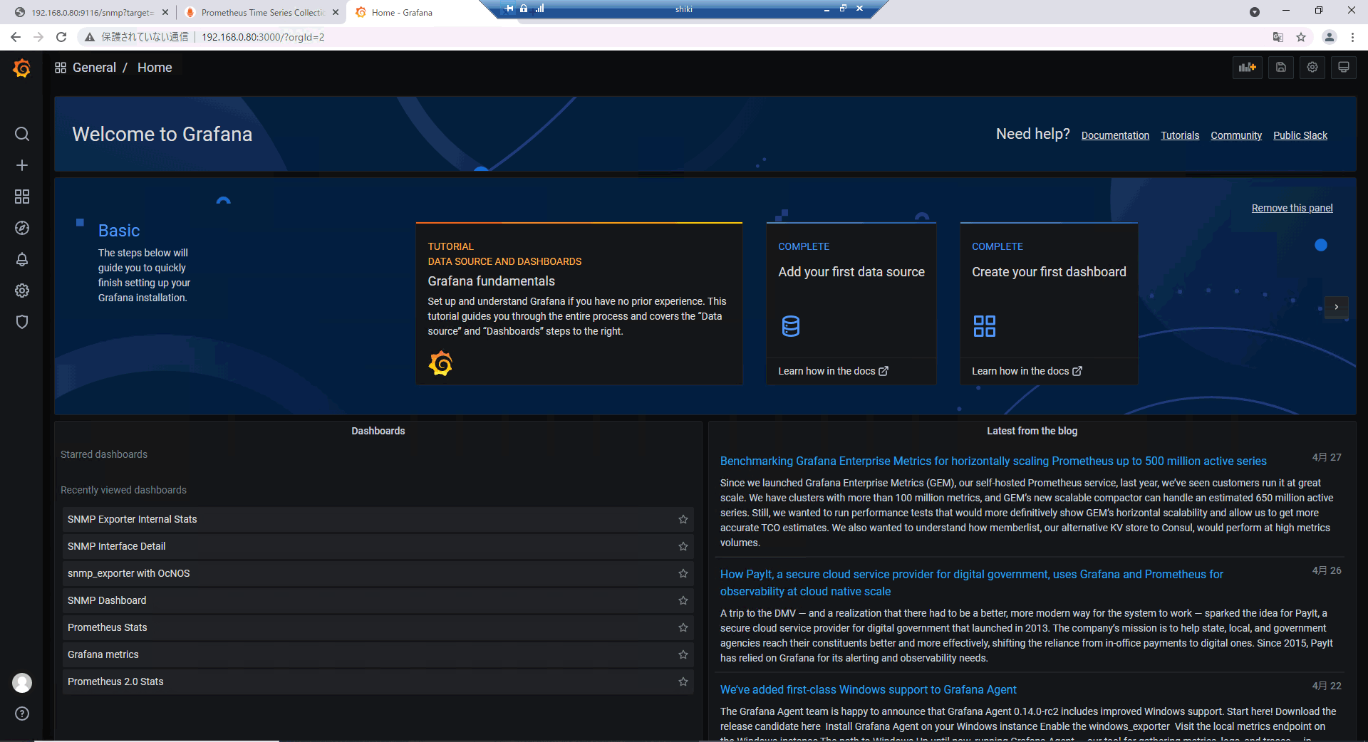Open the Server Admin shield icon
This screenshot has height=742, width=1368.
tap(22, 322)
